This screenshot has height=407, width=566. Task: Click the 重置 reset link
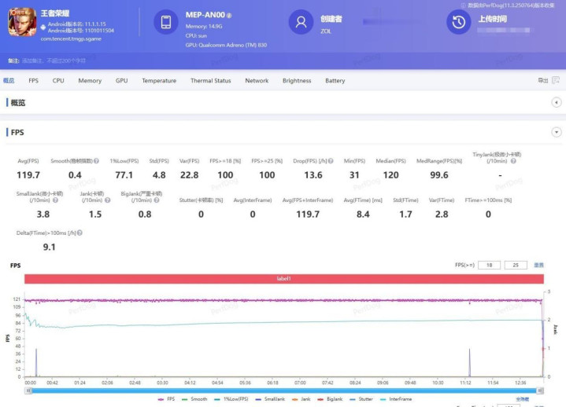539,266
